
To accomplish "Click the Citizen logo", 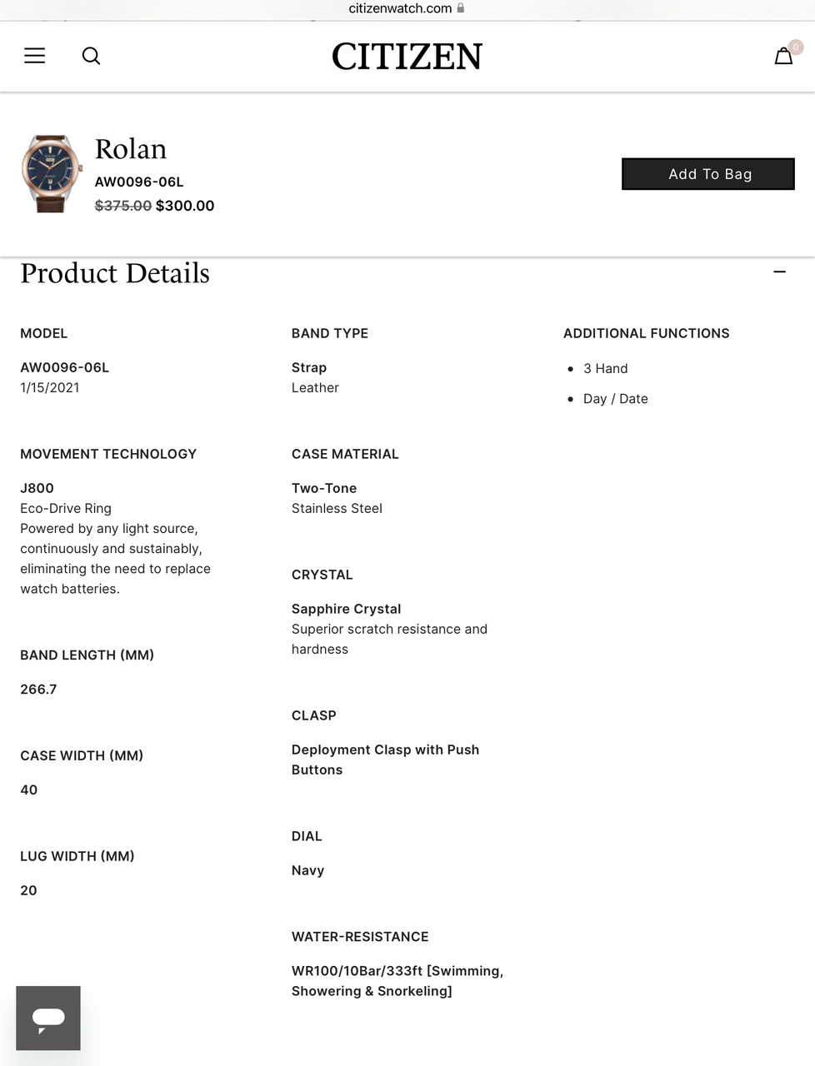I will pos(407,57).
